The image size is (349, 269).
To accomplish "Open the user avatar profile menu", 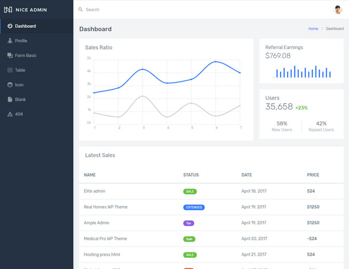I will [338, 10].
